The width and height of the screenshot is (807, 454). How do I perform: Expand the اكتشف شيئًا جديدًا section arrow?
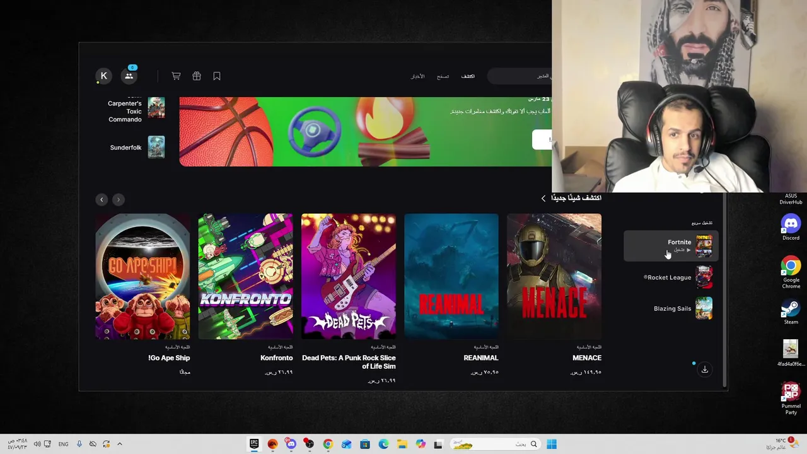tap(543, 198)
